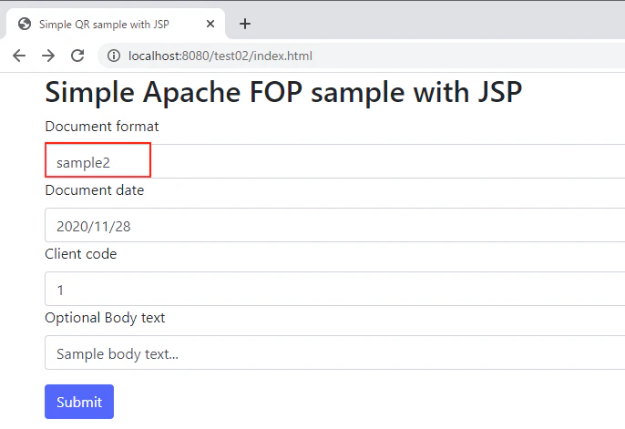The width and height of the screenshot is (625, 429).
Task: Open the Document format sample2 dropdown
Action: 335,161
